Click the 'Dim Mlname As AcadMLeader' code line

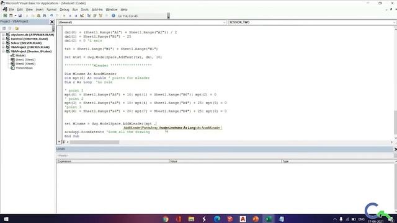[x=91, y=74]
